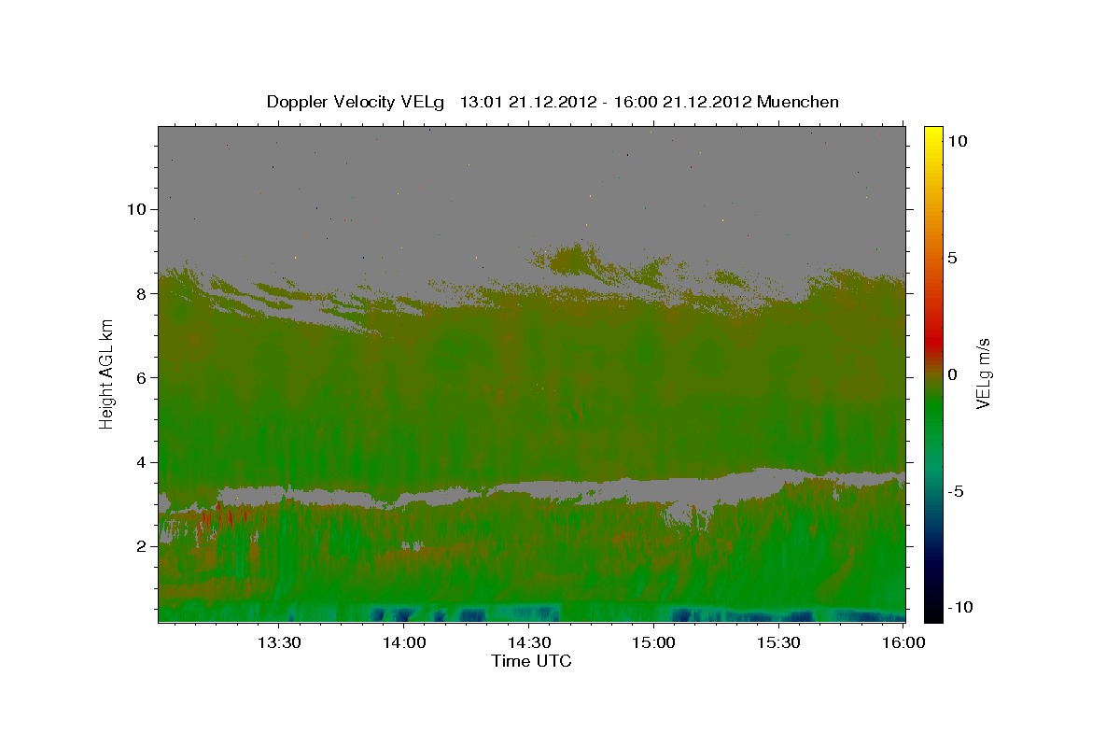Click the 14:30 time tick label
This screenshot has width=1120, height=747.
(528, 643)
